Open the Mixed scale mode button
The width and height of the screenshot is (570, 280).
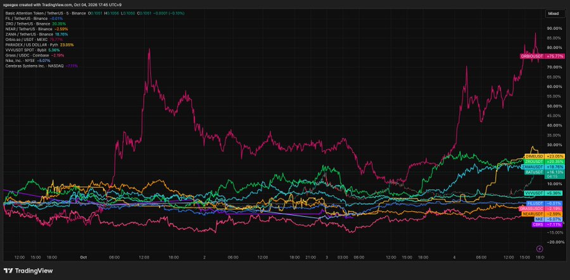[554, 13]
